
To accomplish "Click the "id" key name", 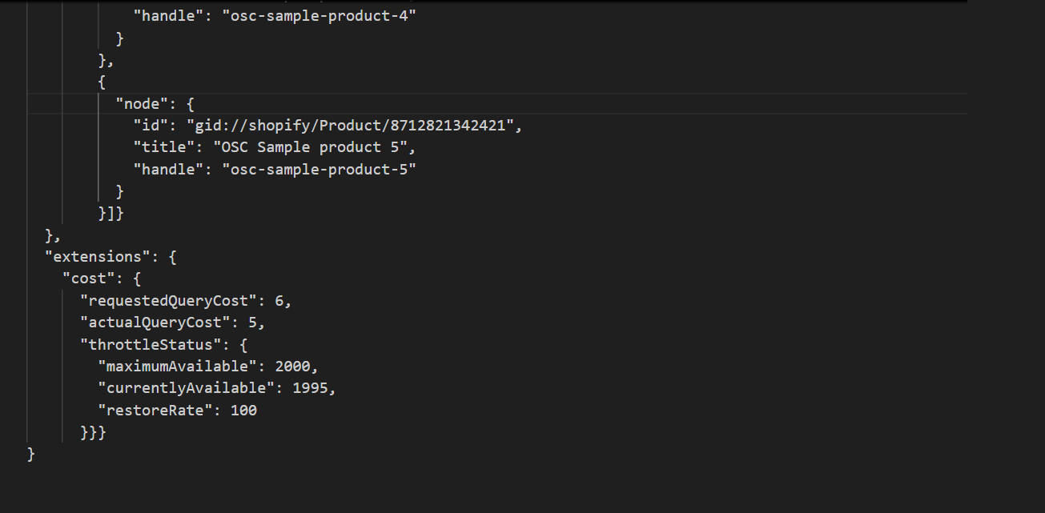I will [151, 126].
